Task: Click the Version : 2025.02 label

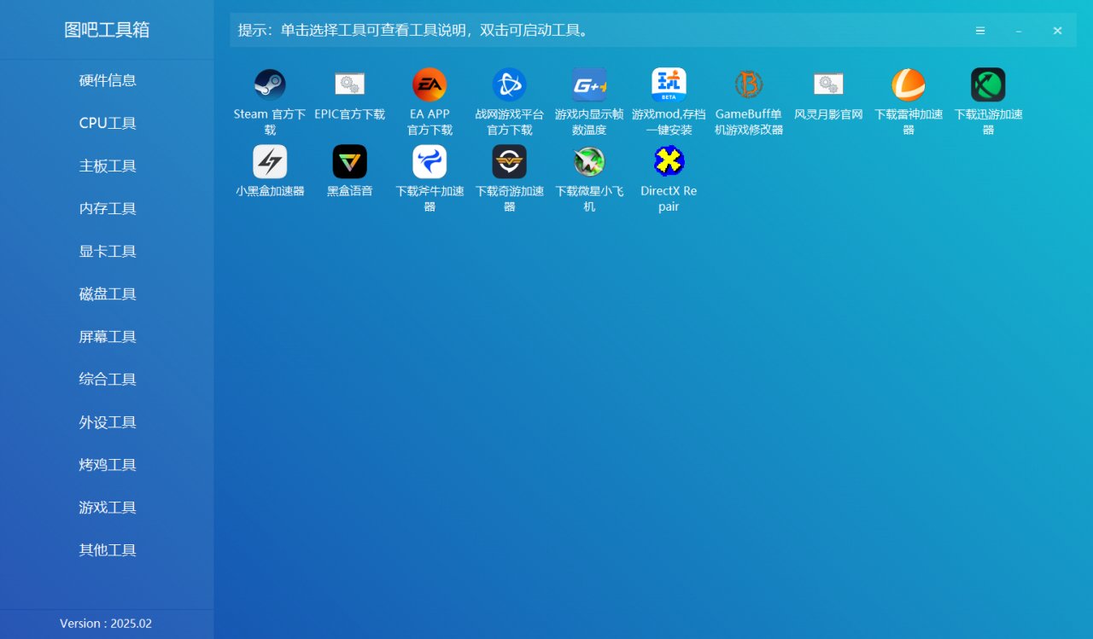Action: point(106,624)
